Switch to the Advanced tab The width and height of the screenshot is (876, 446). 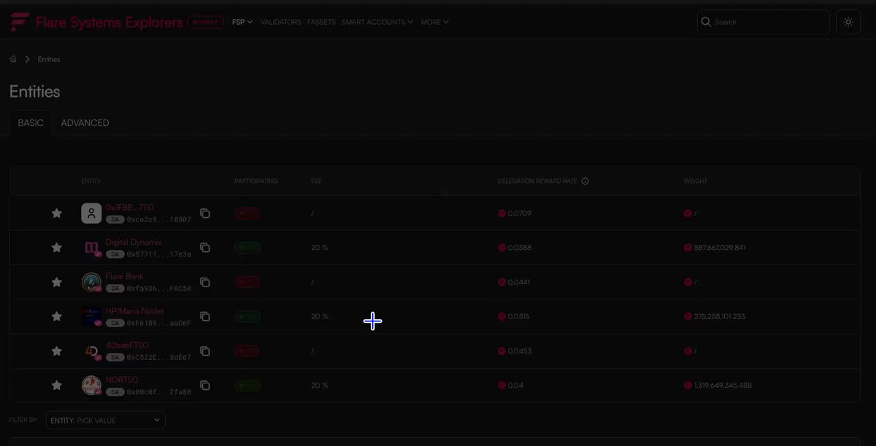(x=85, y=123)
